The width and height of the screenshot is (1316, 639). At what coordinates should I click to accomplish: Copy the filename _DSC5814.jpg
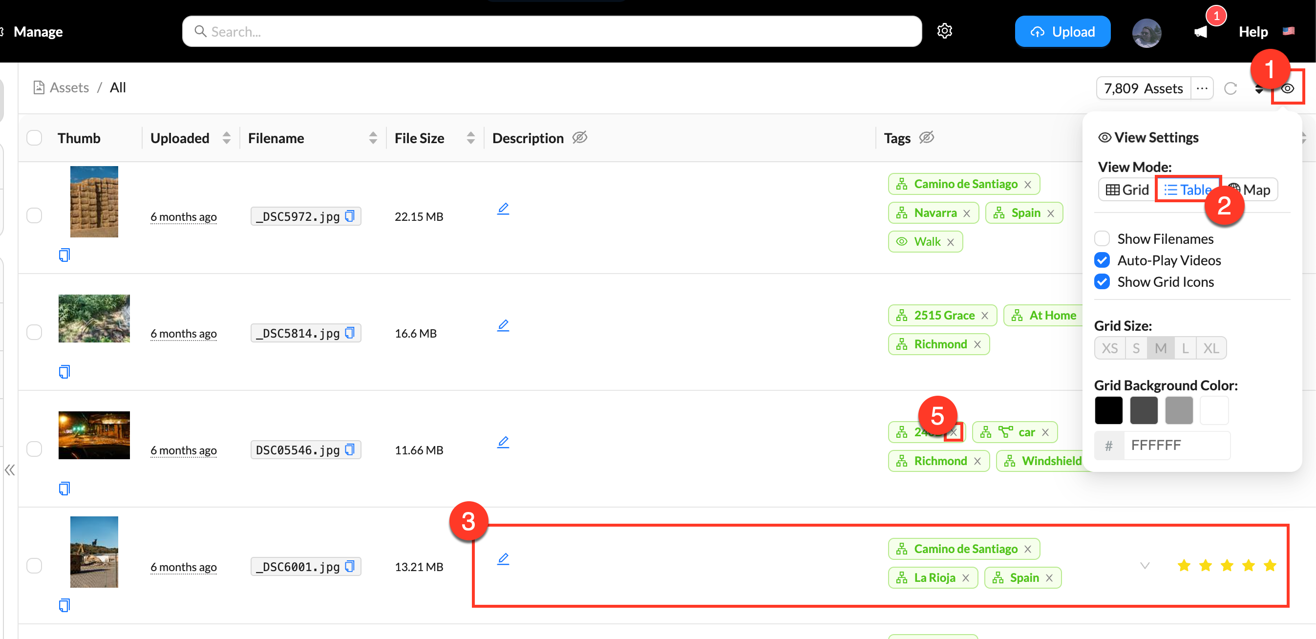pos(350,333)
